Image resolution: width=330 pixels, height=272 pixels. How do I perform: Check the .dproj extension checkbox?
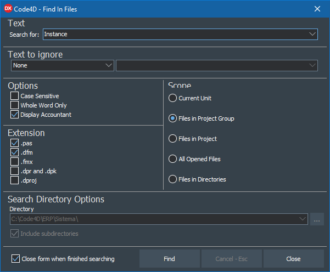click(14, 180)
